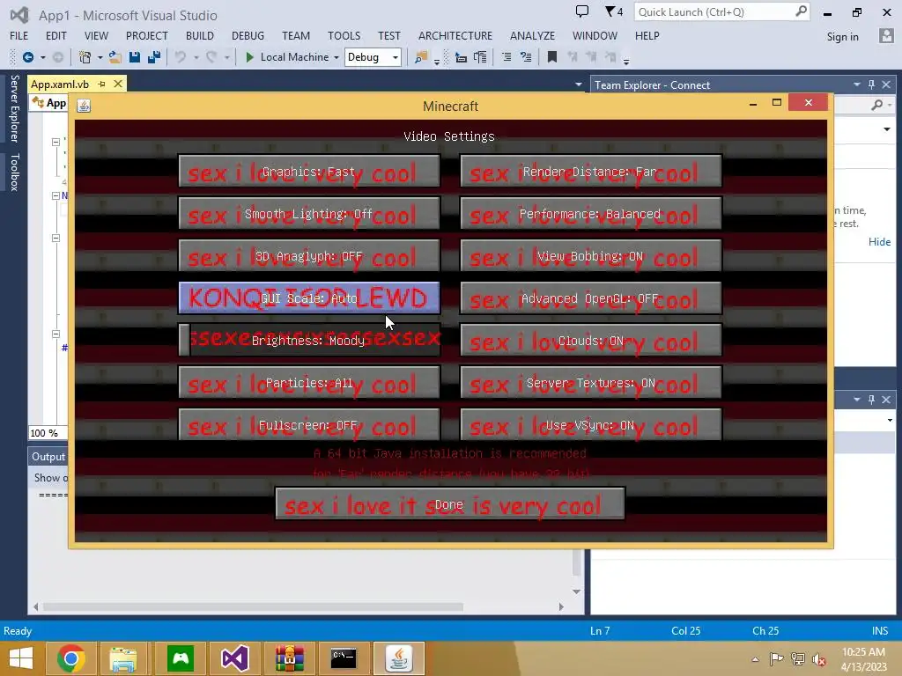Image resolution: width=902 pixels, height=676 pixels.
Task: Toggle Advanced OpenGL: OFF
Action: pos(590,298)
